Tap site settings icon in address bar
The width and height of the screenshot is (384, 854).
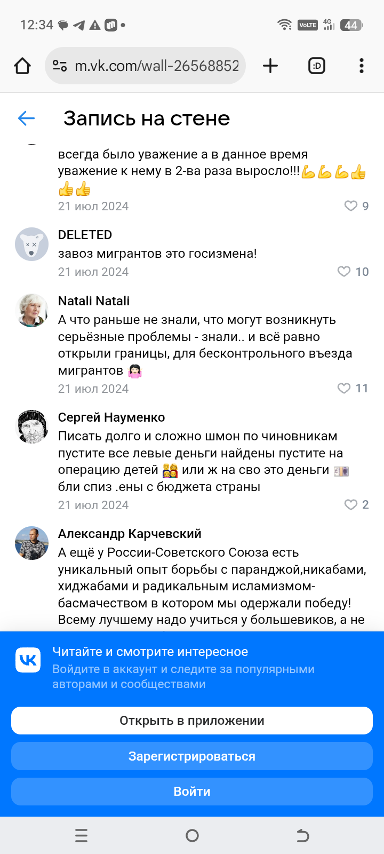click(60, 66)
